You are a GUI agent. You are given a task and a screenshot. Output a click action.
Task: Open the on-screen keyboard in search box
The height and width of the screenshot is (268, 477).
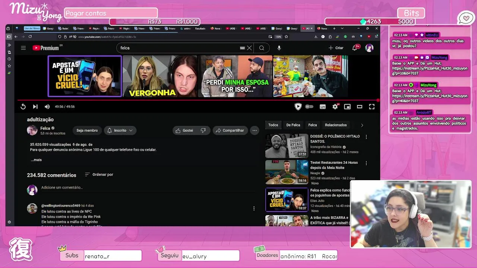[242, 48]
